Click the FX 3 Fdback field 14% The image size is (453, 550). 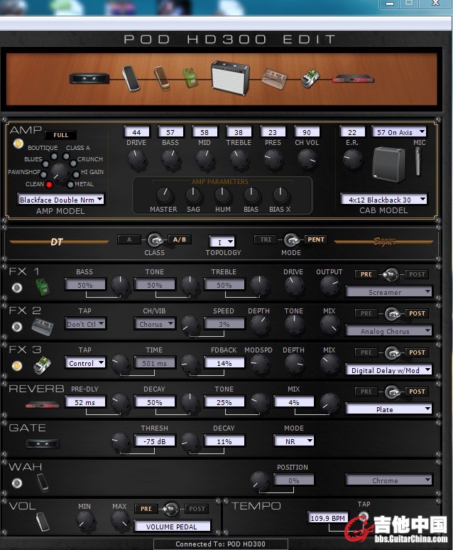click(x=224, y=362)
